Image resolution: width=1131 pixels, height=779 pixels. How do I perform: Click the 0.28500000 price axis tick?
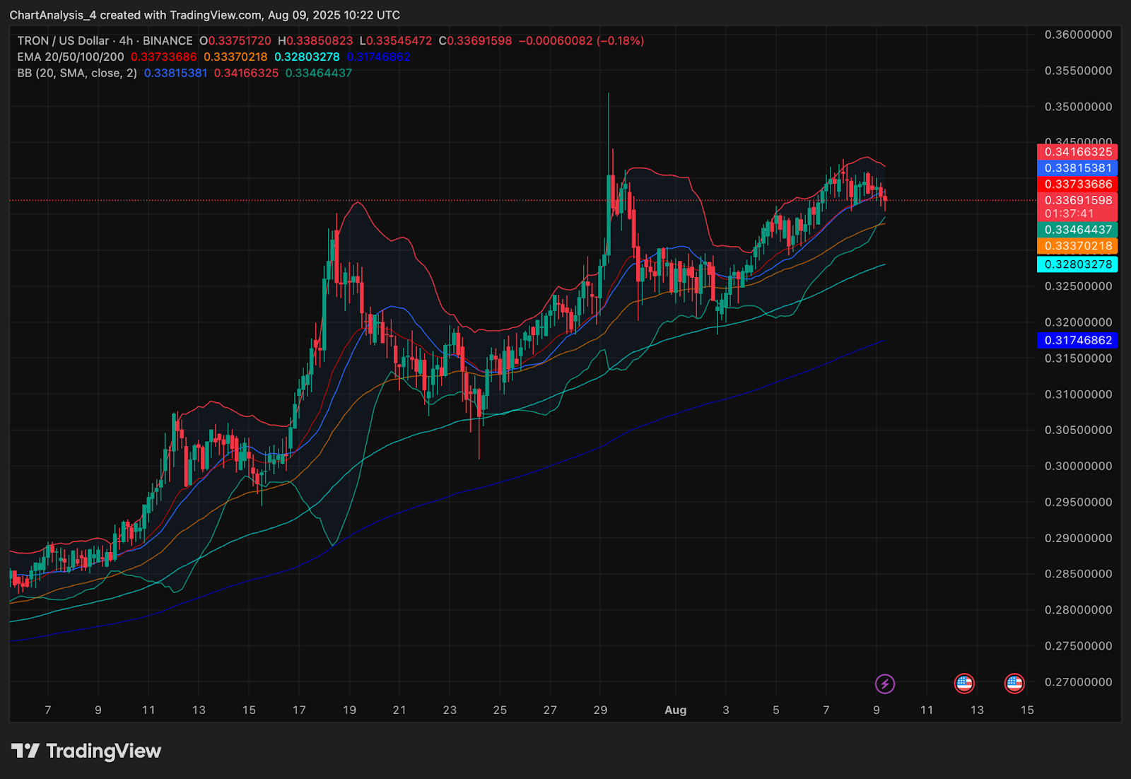(1079, 574)
